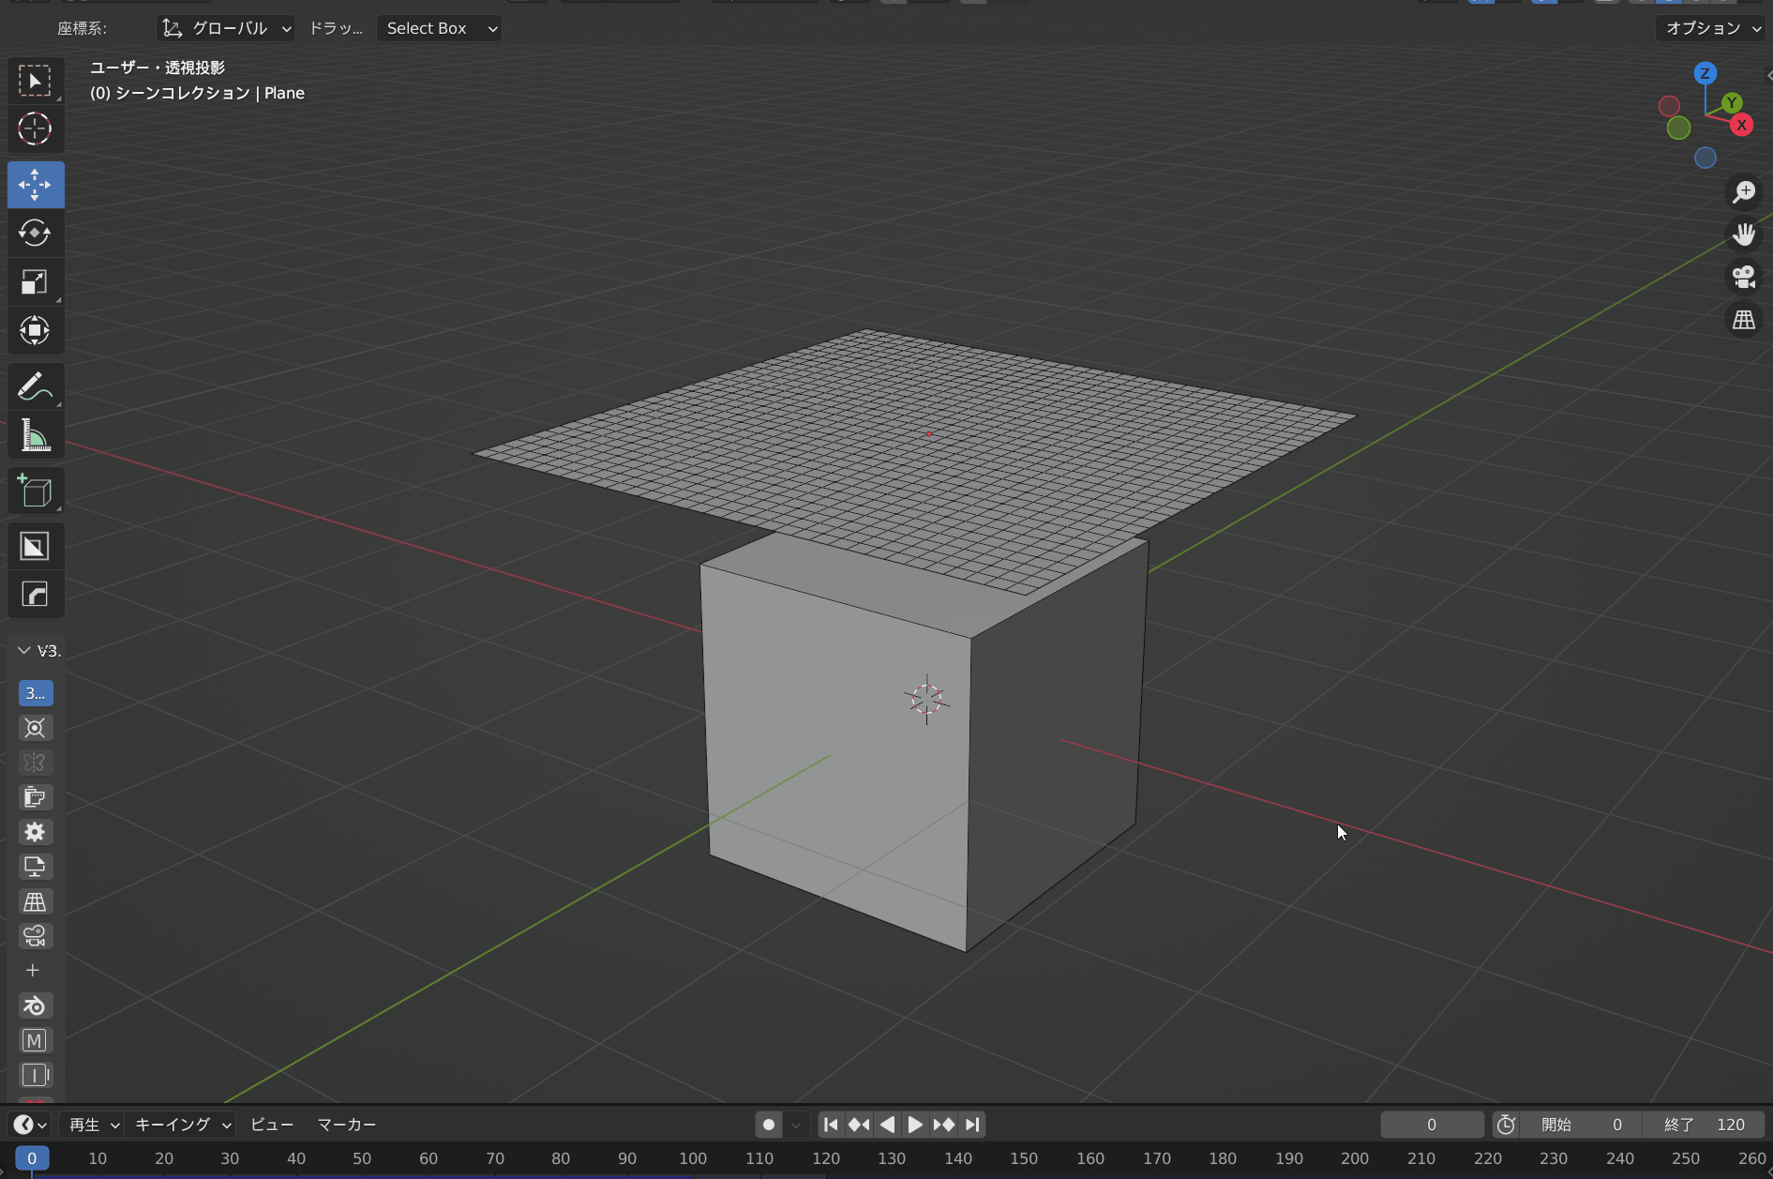Click frame 100 on the timeline ruler
1773x1179 pixels.
coord(693,1158)
